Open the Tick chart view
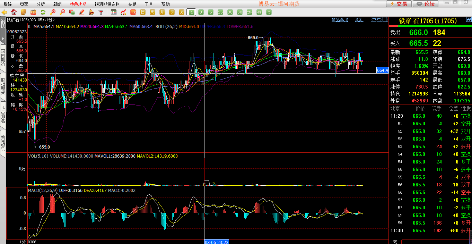The image size is (472, 244). point(133,12)
